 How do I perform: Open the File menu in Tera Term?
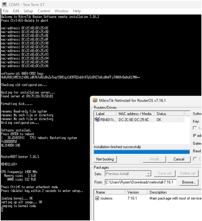(x=6, y=11)
